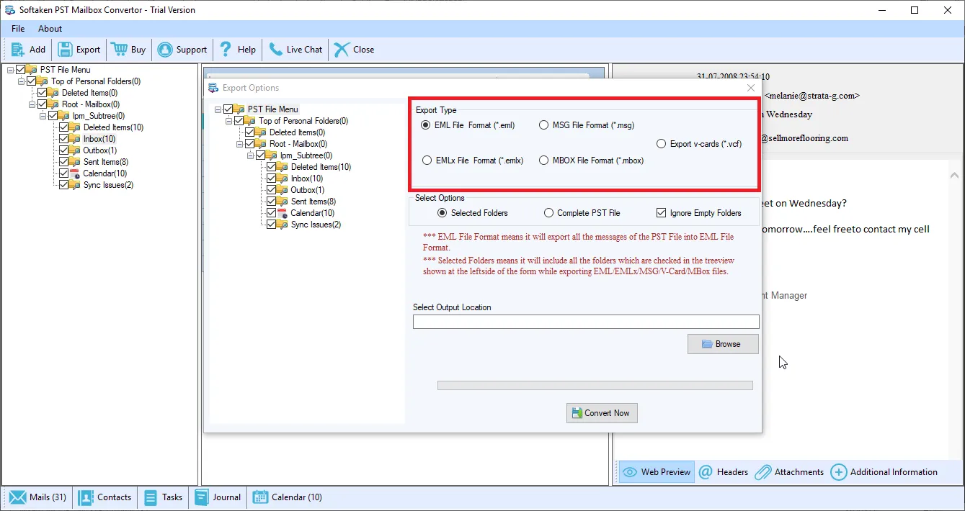This screenshot has width=965, height=511.
Task: Open the Support toolbar item
Action: point(182,50)
